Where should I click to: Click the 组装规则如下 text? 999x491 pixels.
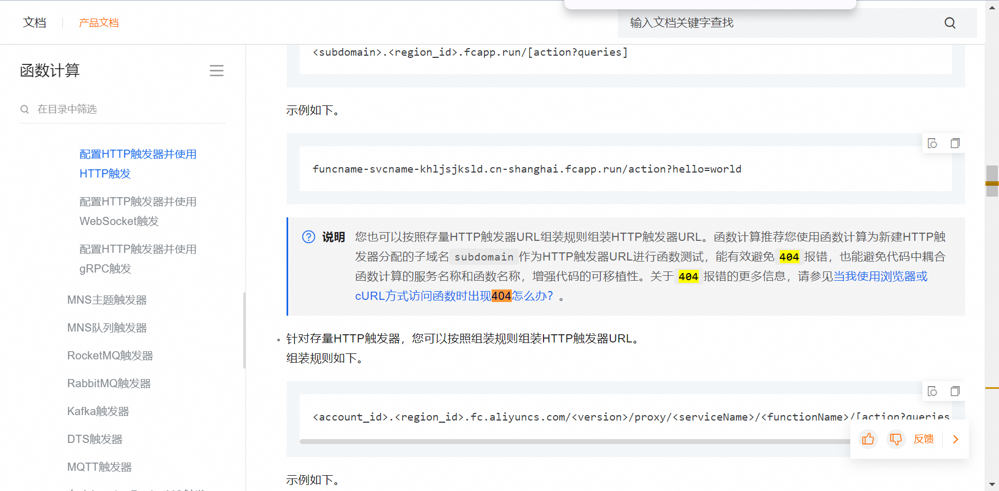(326, 358)
